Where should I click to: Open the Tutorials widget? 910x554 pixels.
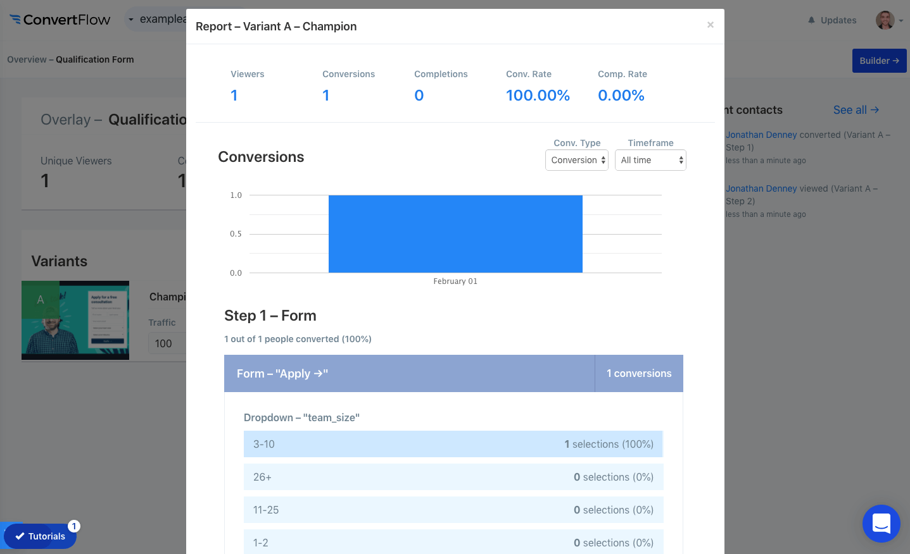click(x=40, y=536)
